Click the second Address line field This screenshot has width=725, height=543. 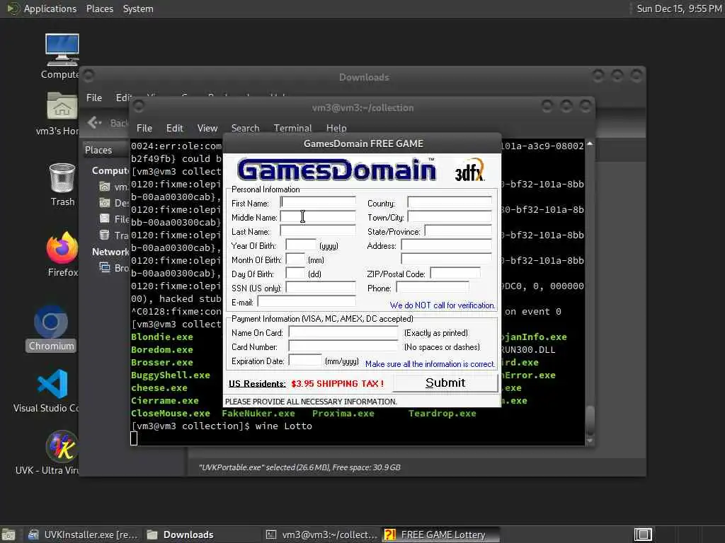(x=446, y=259)
